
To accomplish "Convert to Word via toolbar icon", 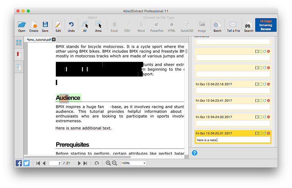I will 141,27.
